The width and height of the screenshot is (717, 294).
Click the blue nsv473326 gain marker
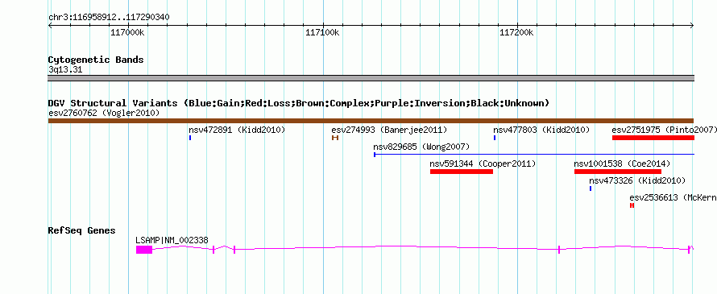(591, 188)
